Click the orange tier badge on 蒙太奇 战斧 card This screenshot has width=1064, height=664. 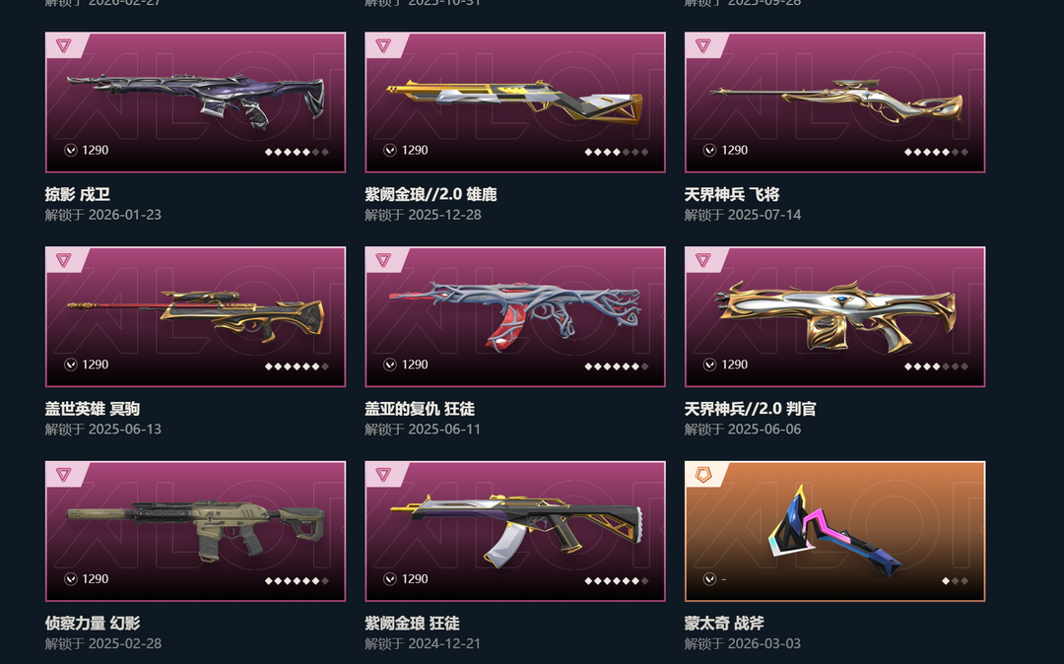click(703, 474)
